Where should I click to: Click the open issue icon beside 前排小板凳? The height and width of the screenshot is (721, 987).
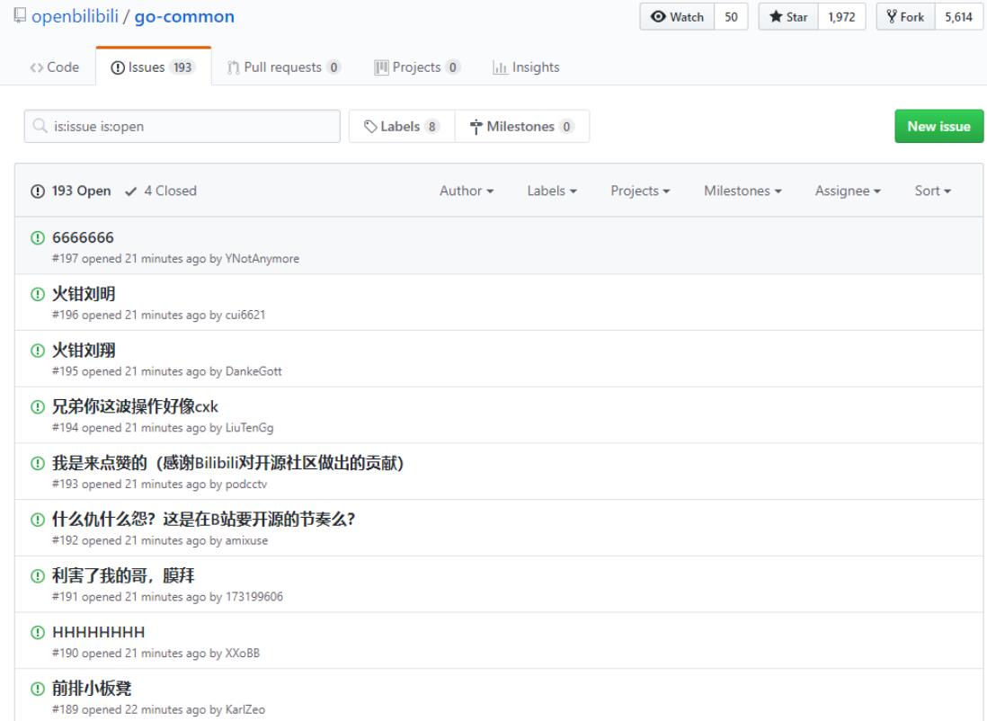[37, 690]
